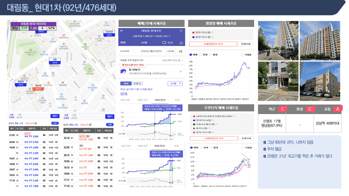Click 전체삭제 in 주변단지 매매 시세흐름
The image size is (349, 196).
coord(246,138)
